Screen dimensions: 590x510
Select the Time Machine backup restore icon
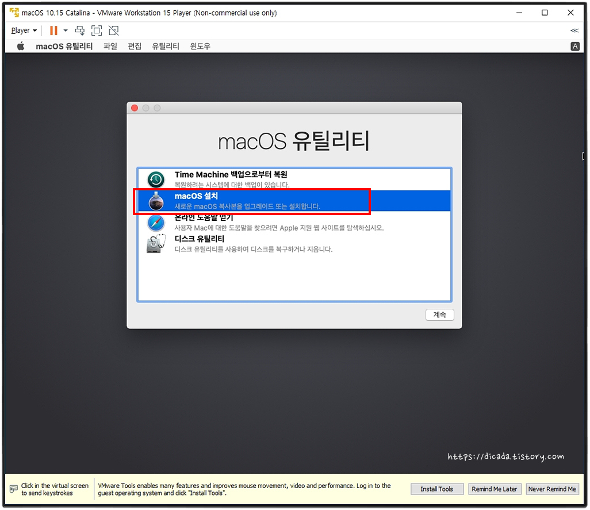click(156, 179)
